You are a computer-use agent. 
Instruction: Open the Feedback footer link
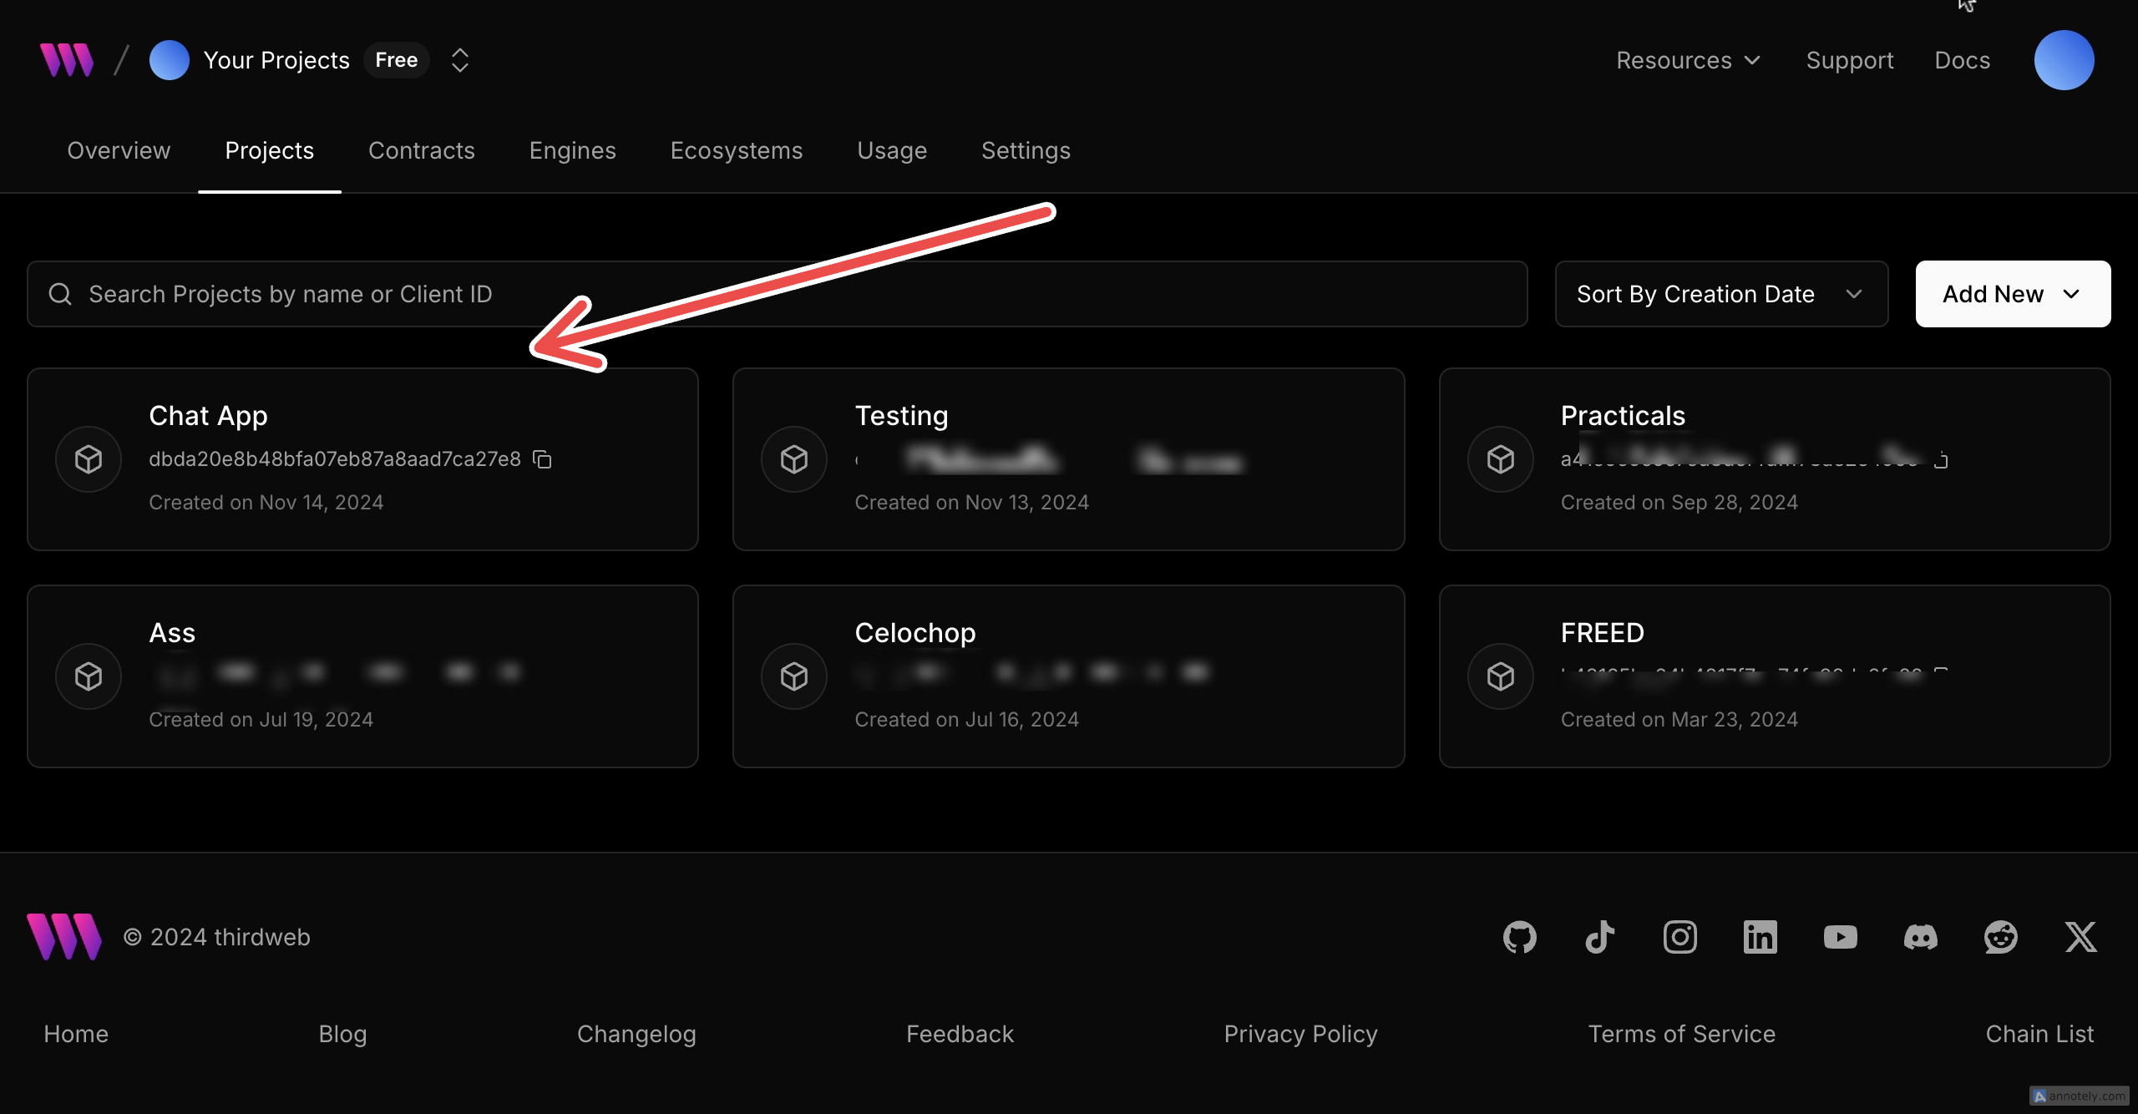tap(960, 1034)
